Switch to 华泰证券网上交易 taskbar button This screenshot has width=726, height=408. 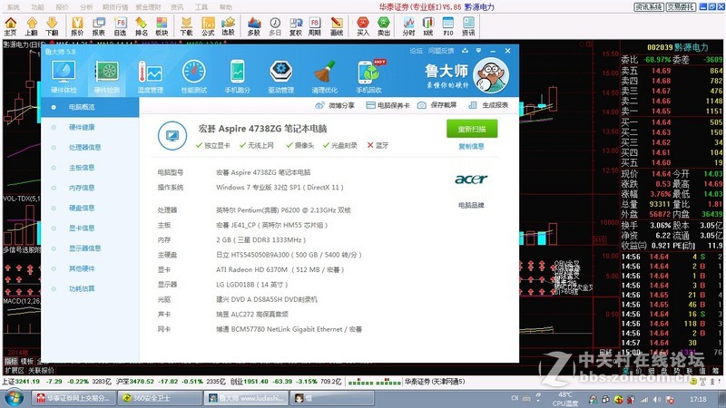click(x=74, y=398)
